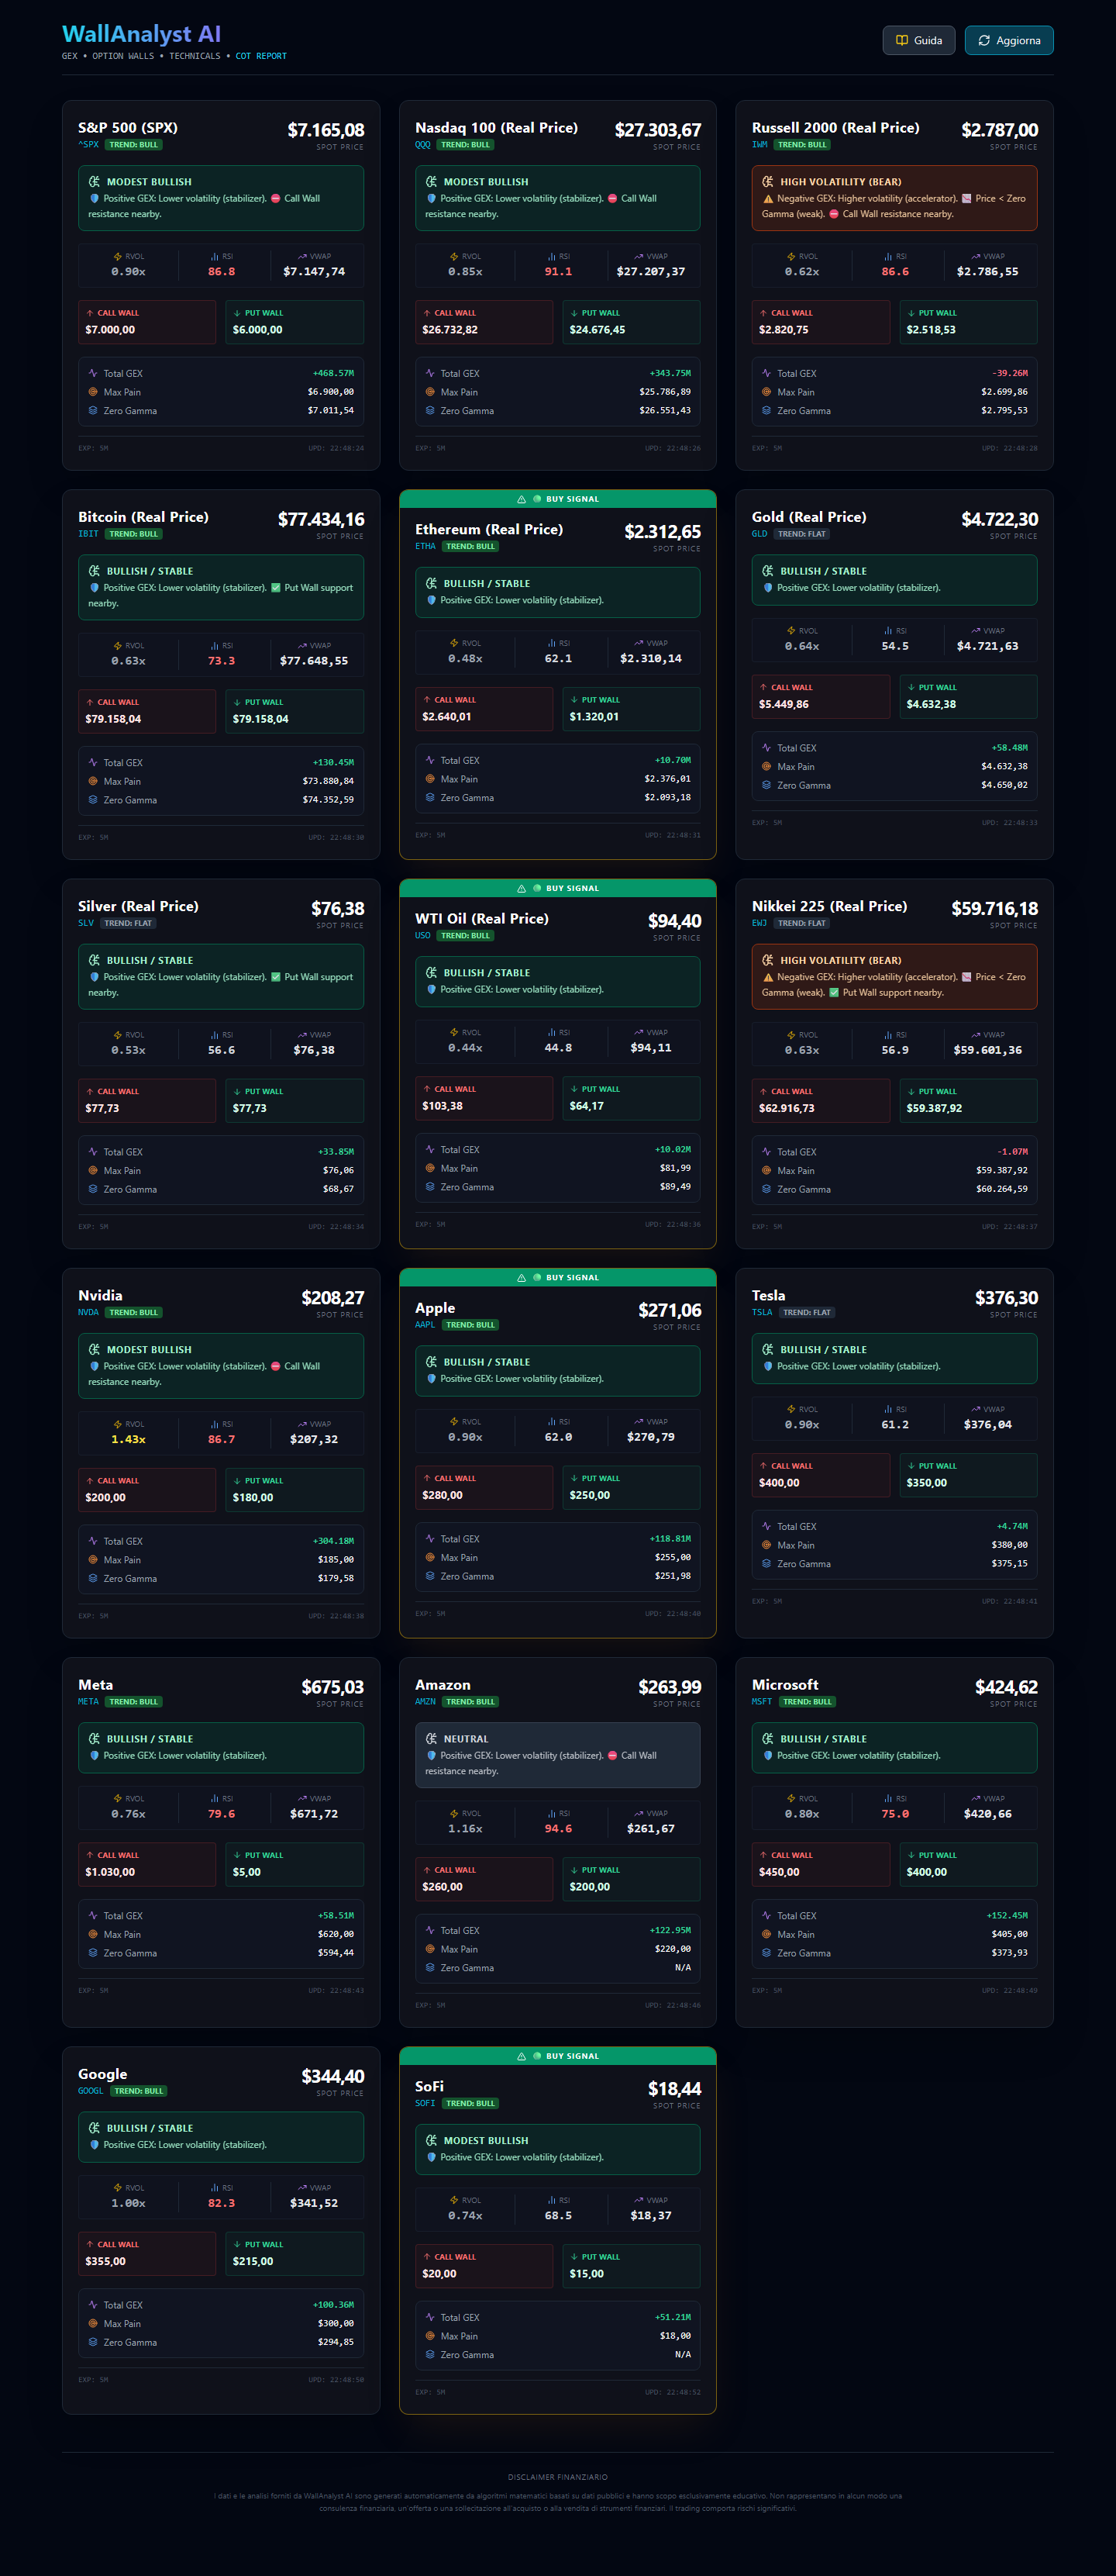Click WTI Oil Max Pain value $81,99
1116x2576 pixels.
click(675, 1168)
